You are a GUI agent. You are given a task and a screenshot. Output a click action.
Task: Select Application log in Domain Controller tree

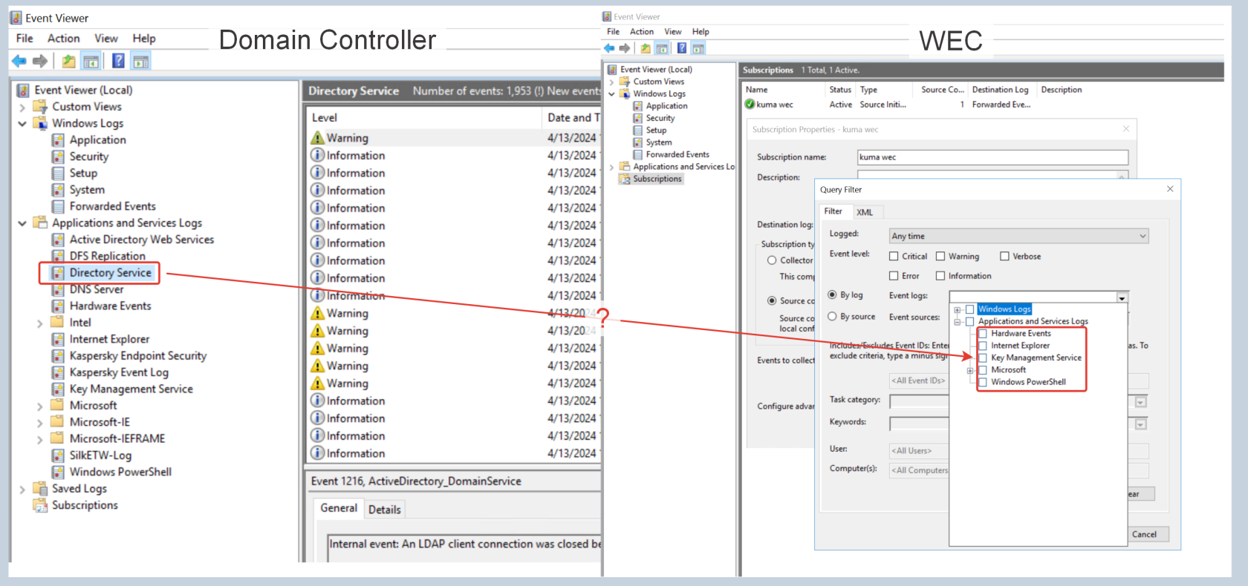click(97, 139)
